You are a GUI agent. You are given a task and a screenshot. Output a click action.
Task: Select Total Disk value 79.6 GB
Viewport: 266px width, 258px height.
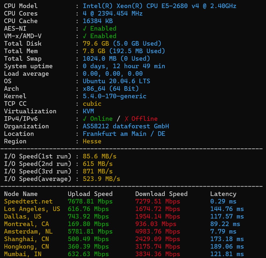[96, 43]
